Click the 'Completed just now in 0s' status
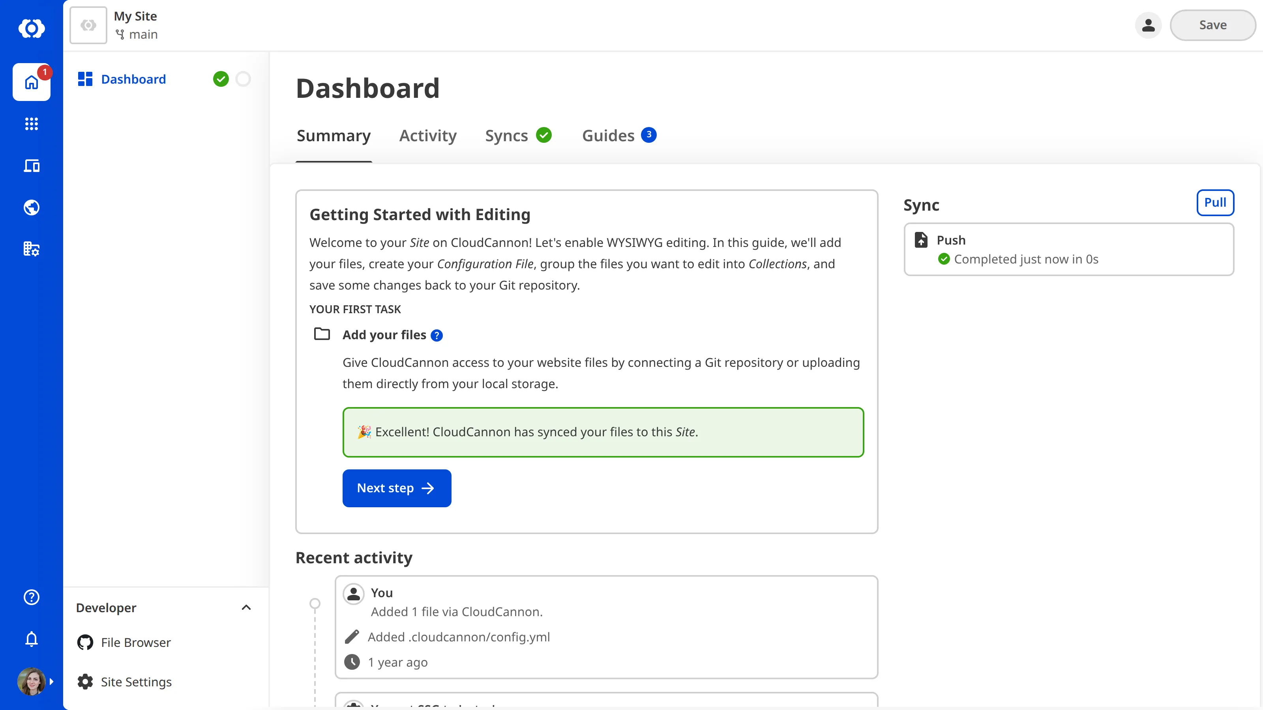Image resolution: width=1263 pixels, height=710 pixels. pyautogui.click(x=1026, y=259)
